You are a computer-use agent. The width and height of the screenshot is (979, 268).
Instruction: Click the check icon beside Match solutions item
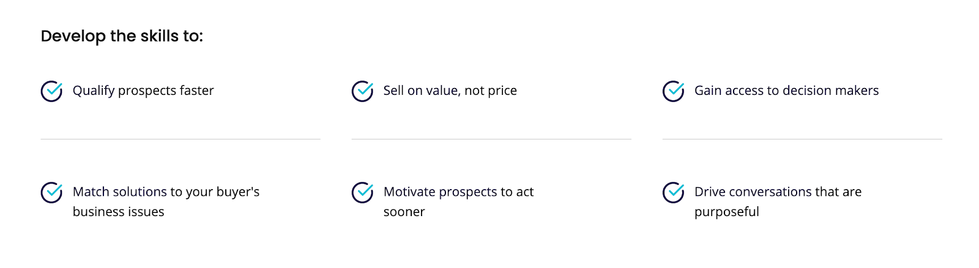coord(51,192)
